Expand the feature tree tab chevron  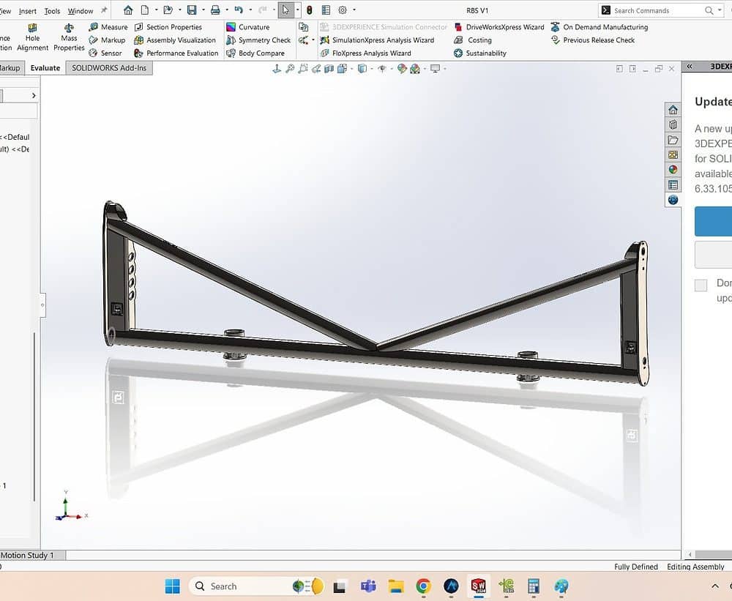[x=34, y=96]
